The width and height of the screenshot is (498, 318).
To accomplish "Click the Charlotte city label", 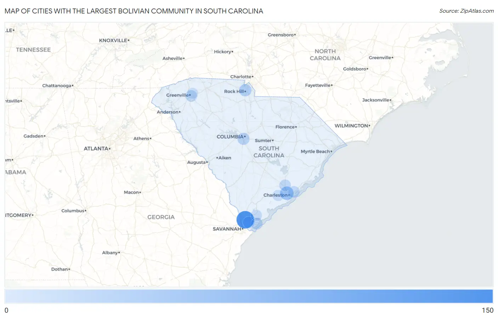I will (x=242, y=77).
